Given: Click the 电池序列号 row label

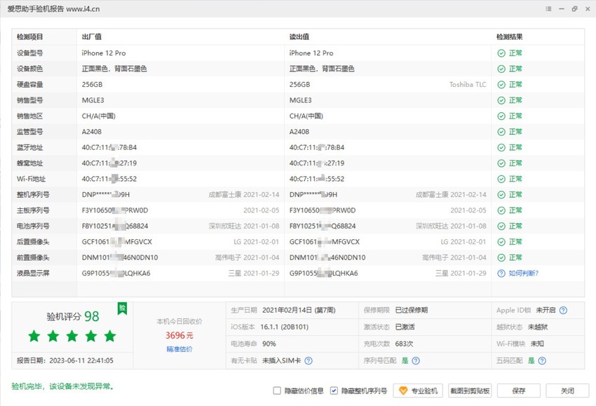Looking at the screenshot, I should tap(33, 226).
